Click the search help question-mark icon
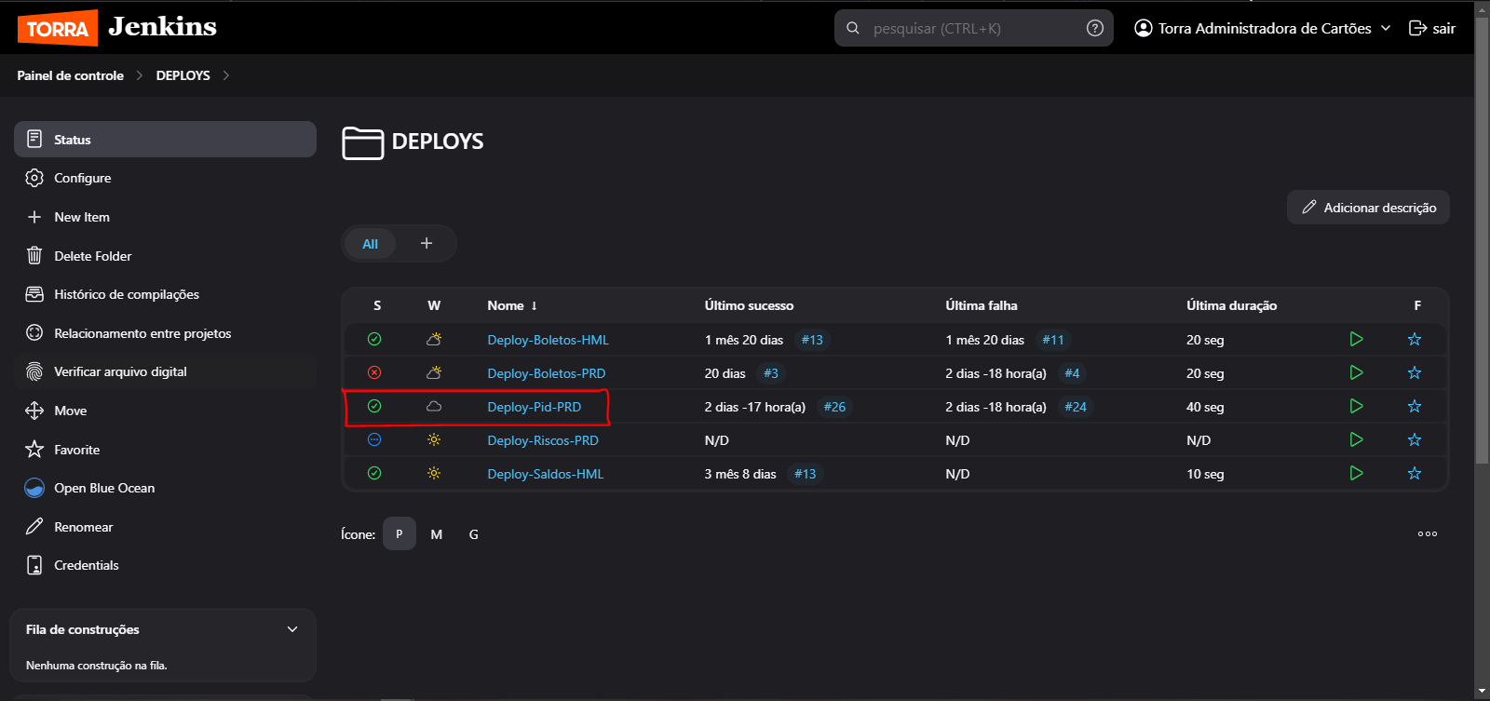1490x701 pixels. [x=1094, y=28]
